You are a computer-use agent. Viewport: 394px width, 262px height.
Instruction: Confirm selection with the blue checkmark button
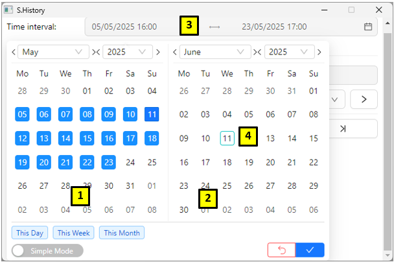(x=310, y=250)
